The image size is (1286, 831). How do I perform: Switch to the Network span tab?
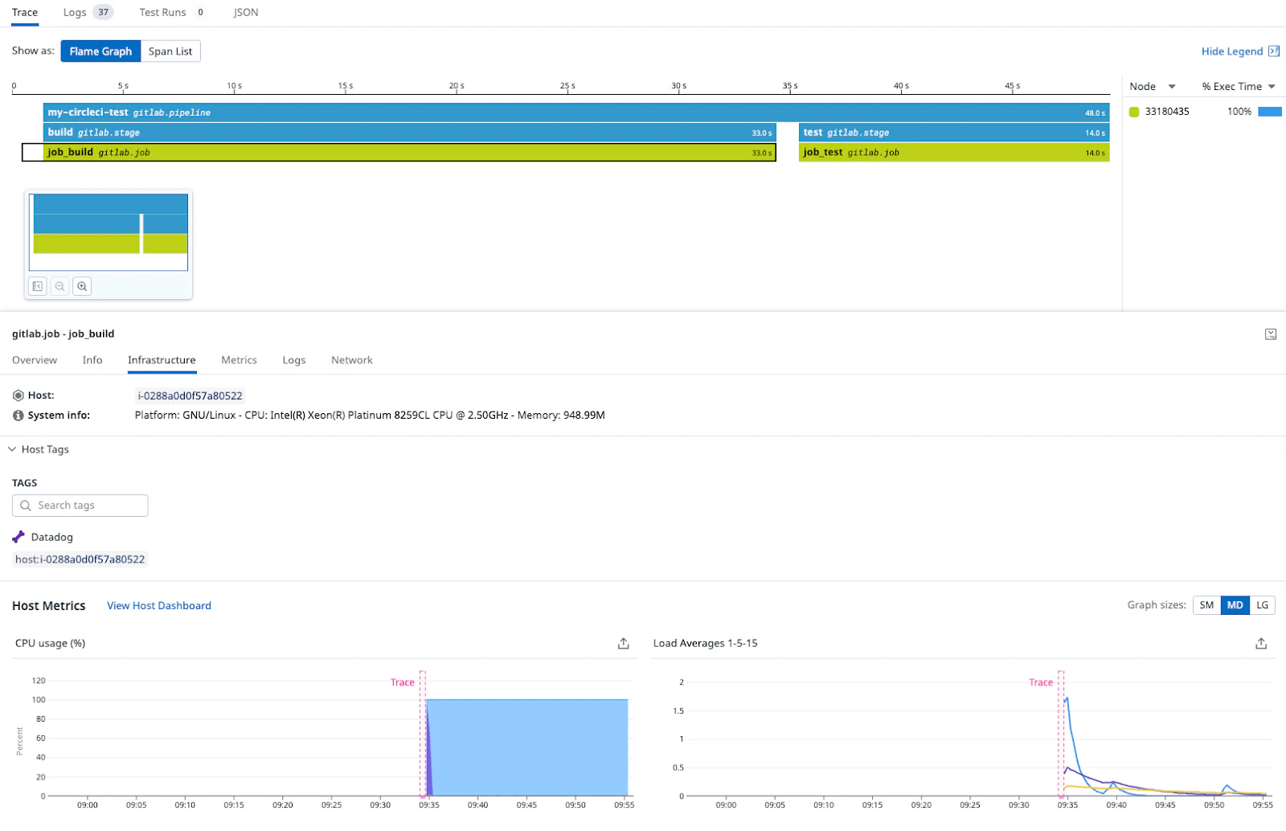click(x=352, y=360)
